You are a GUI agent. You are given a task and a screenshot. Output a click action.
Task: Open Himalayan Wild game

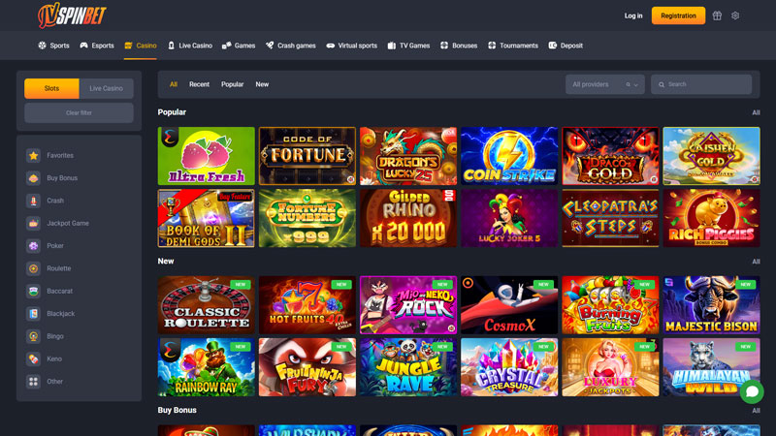tap(711, 367)
